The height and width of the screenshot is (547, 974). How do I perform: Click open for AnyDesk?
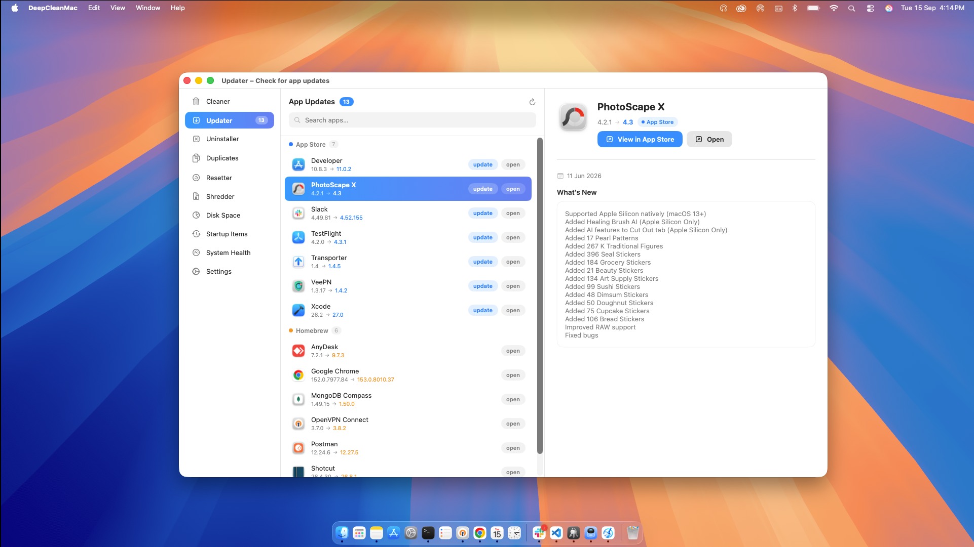tap(513, 351)
